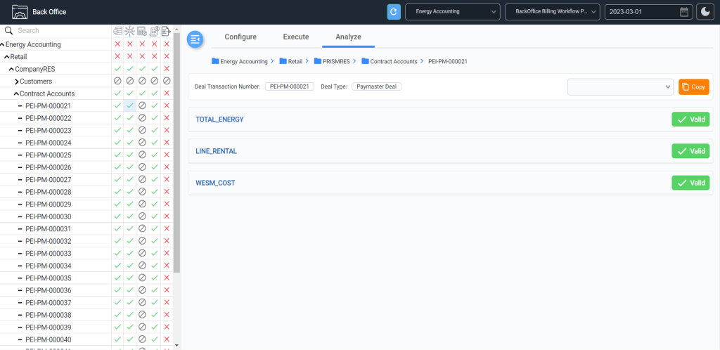Click the Valid button for LINE_RENTAL

pos(690,151)
